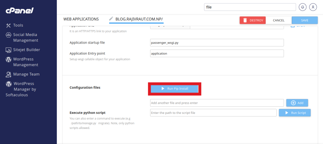Open Manage Team in sidebar
This screenshot has height=144, width=323.
(x=26, y=74)
